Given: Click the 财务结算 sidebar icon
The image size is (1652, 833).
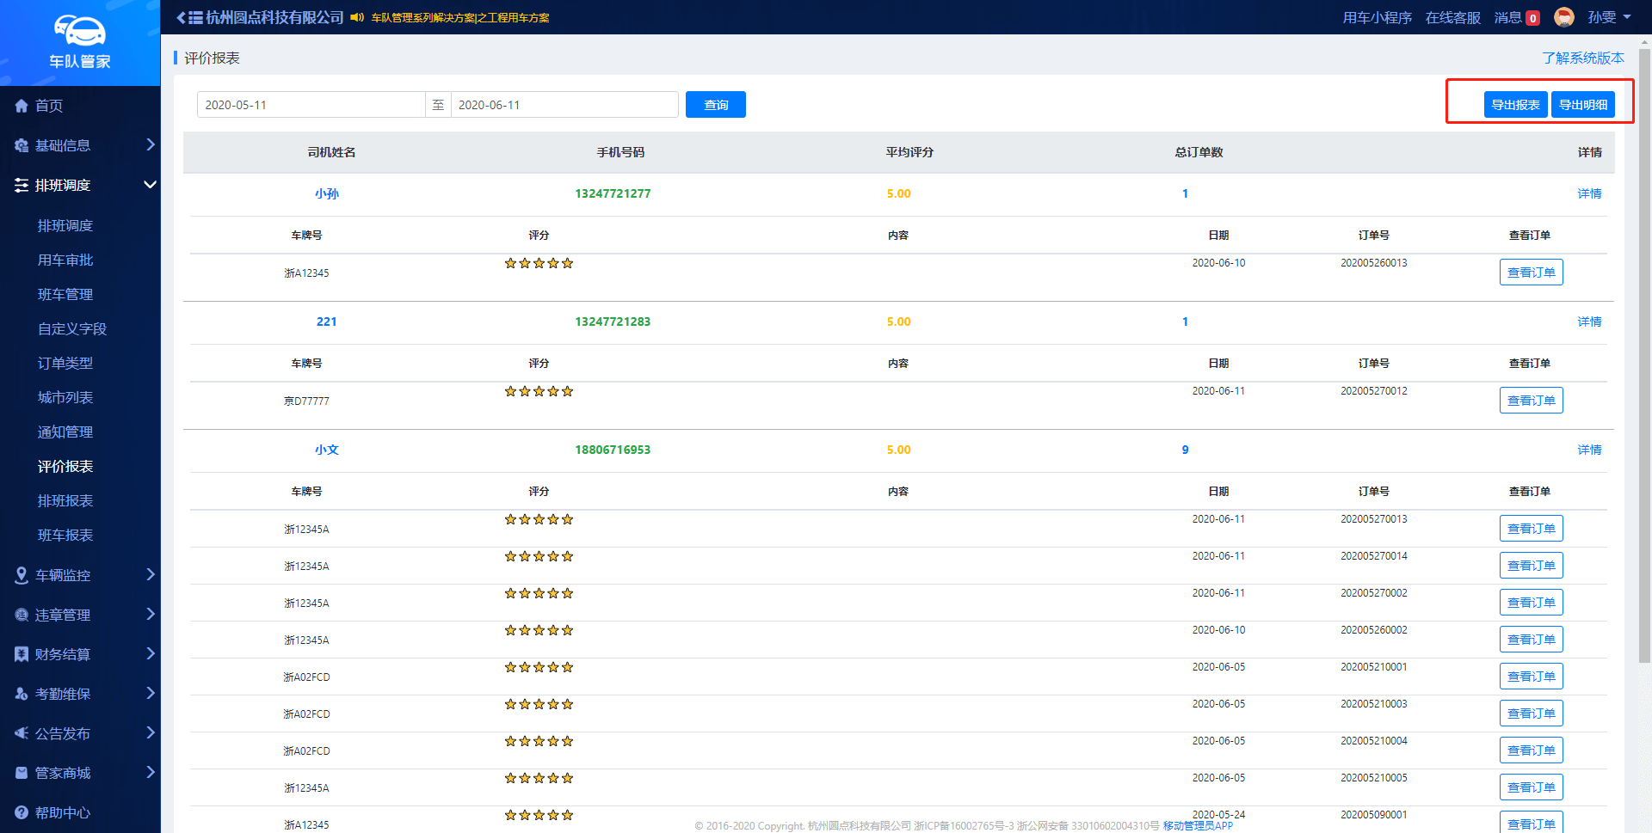Looking at the screenshot, I should pyautogui.click(x=22, y=654).
